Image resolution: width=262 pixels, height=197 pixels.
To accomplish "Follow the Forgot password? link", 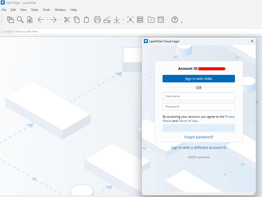I will pos(199,137).
